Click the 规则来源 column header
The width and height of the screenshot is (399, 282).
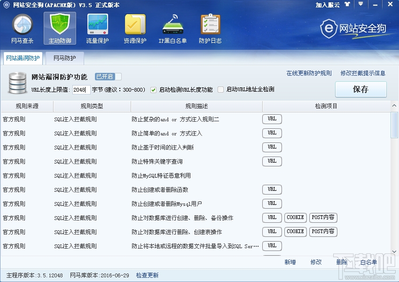click(27, 106)
